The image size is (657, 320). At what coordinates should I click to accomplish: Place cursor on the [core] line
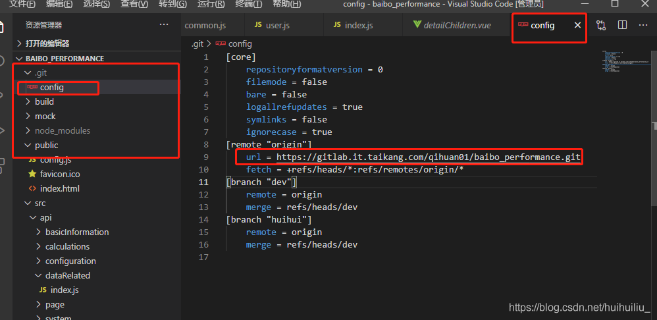240,57
